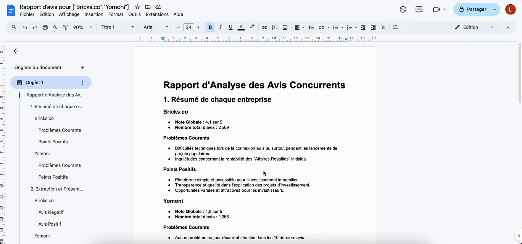The image size is (522, 244).
Task: Go to the Google Docs home
Action: 11,10
